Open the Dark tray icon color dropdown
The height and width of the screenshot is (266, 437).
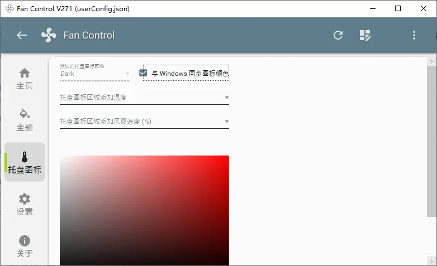point(94,74)
